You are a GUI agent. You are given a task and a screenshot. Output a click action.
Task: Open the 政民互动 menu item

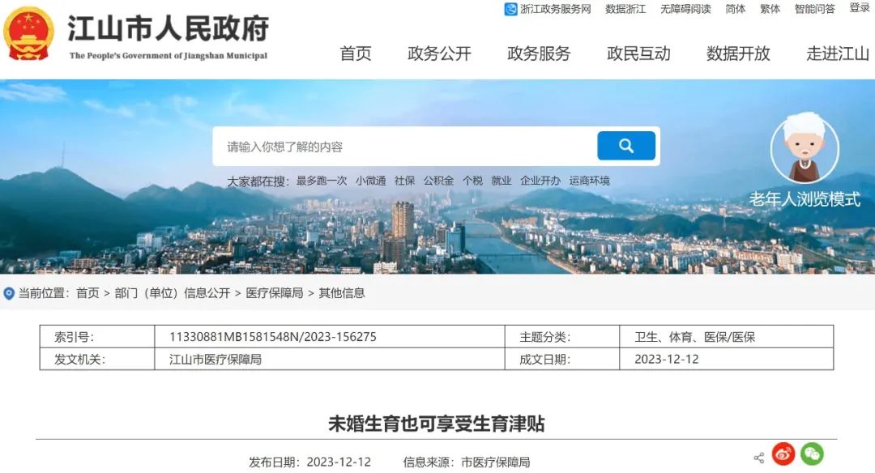pos(638,53)
